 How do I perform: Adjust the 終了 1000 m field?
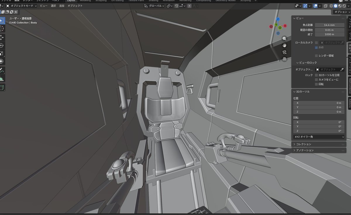pos(329,34)
